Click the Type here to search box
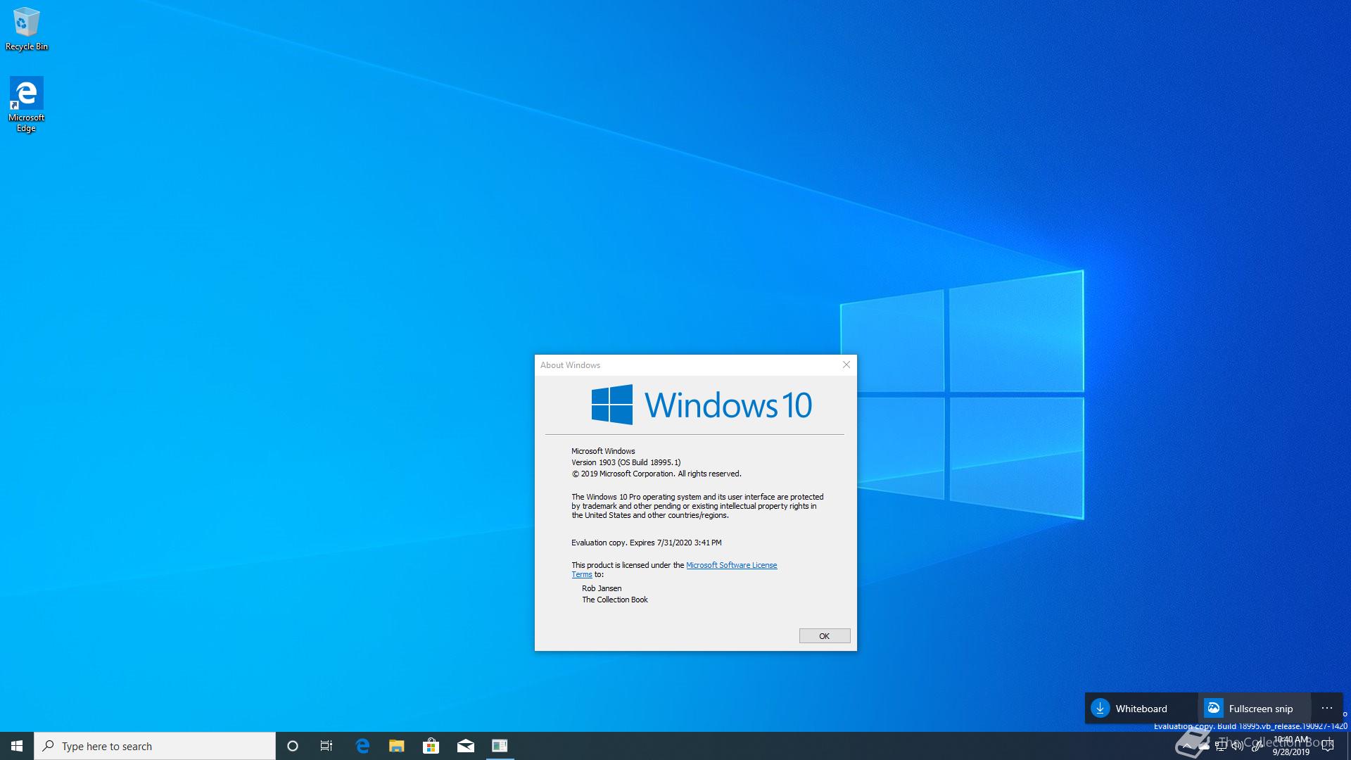The image size is (1351, 760). click(x=155, y=746)
